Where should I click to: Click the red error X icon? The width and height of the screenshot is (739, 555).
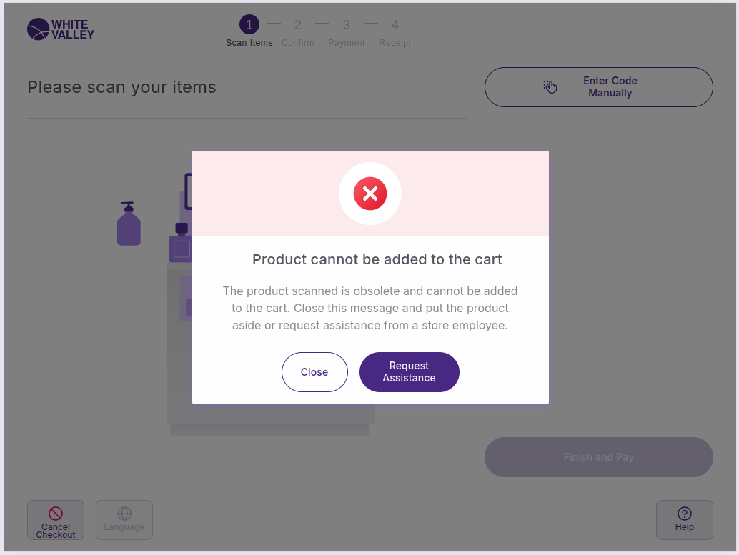370,194
